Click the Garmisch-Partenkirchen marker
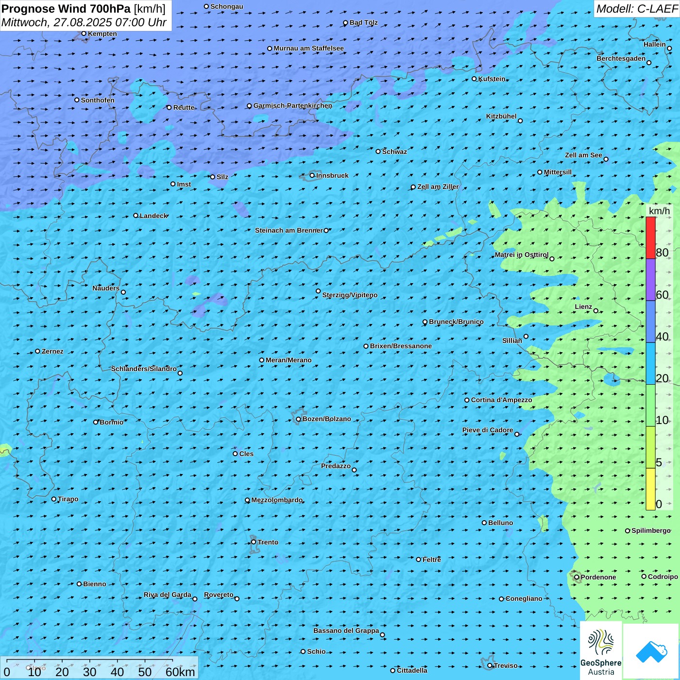This screenshot has height=680, width=680. pyautogui.click(x=249, y=106)
